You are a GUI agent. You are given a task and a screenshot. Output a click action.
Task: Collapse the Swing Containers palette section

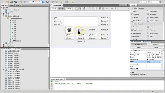coord(132,8)
